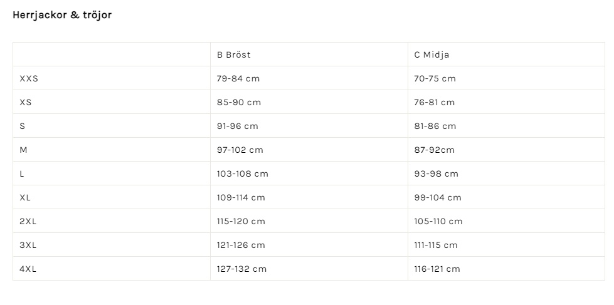The height and width of the screenshot is (305, 614).
Task: Select the 91-96 cm chest measurement
Action: (238, 126)
